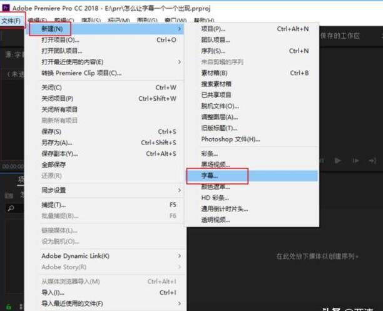Select 关闭所有项目 entry

click(105, 110)
